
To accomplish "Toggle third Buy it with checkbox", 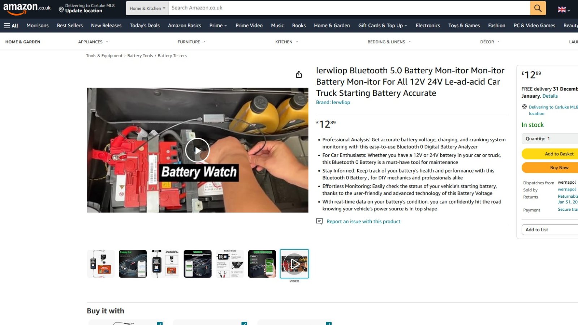I will [329, 323].
